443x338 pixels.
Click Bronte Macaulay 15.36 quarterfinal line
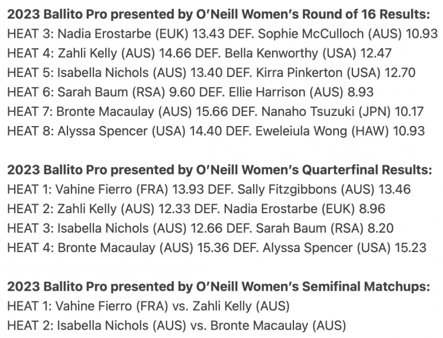pos(216,248)
